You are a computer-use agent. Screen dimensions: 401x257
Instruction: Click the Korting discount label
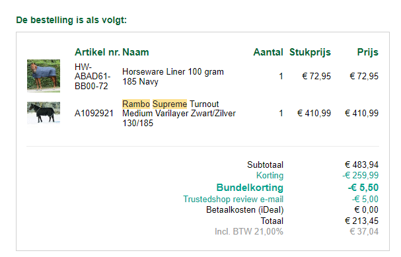pyautogui.click(x=270, y=176)
